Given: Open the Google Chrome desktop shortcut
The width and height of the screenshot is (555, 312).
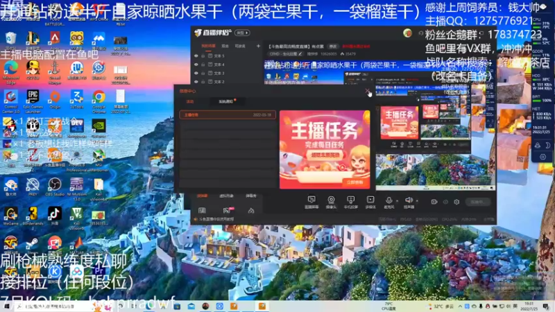Looking at the screenshot, I should [99, 101].
